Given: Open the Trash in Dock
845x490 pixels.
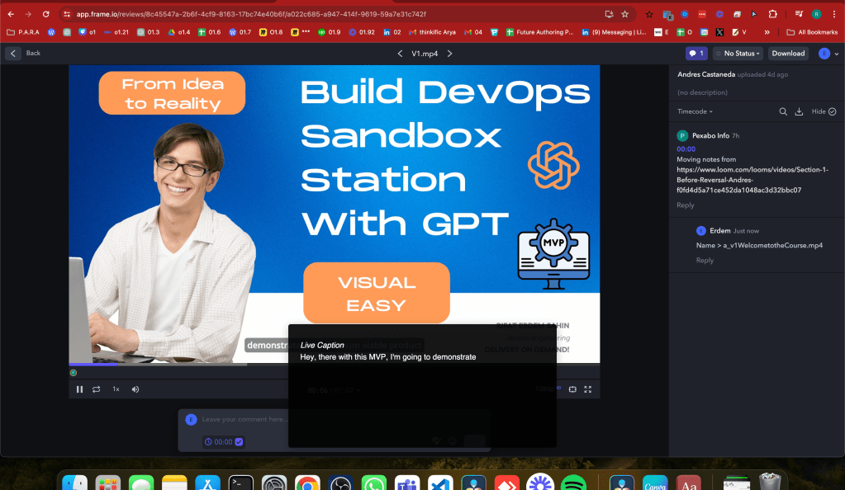Looking at the screenshot, I should pyautogui.click(x=770, y=483).
